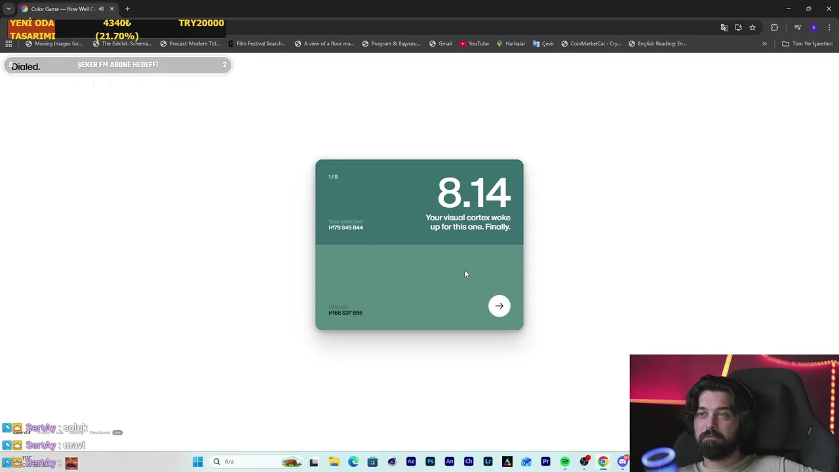The image size is (839, 472).
Task: Open Task View in taskbar
Action: (x=314, y=462)
